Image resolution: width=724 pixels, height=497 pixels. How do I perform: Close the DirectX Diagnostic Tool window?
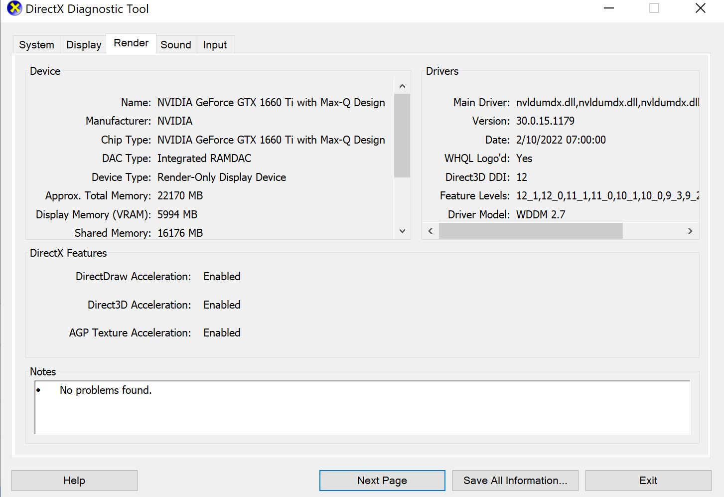coord(701,8)
